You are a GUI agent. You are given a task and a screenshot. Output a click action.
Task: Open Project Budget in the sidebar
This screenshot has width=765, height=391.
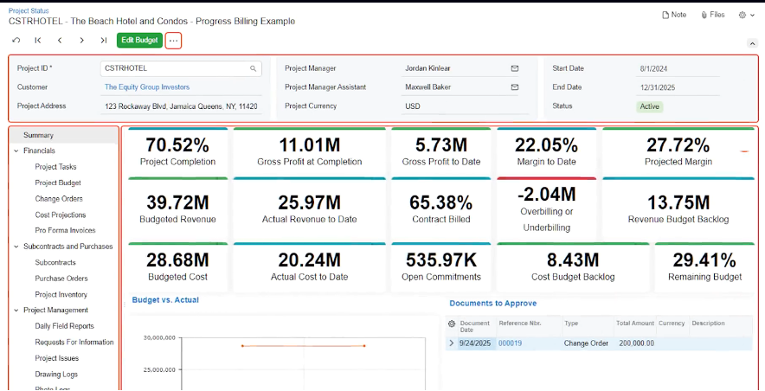pos(58,183)
